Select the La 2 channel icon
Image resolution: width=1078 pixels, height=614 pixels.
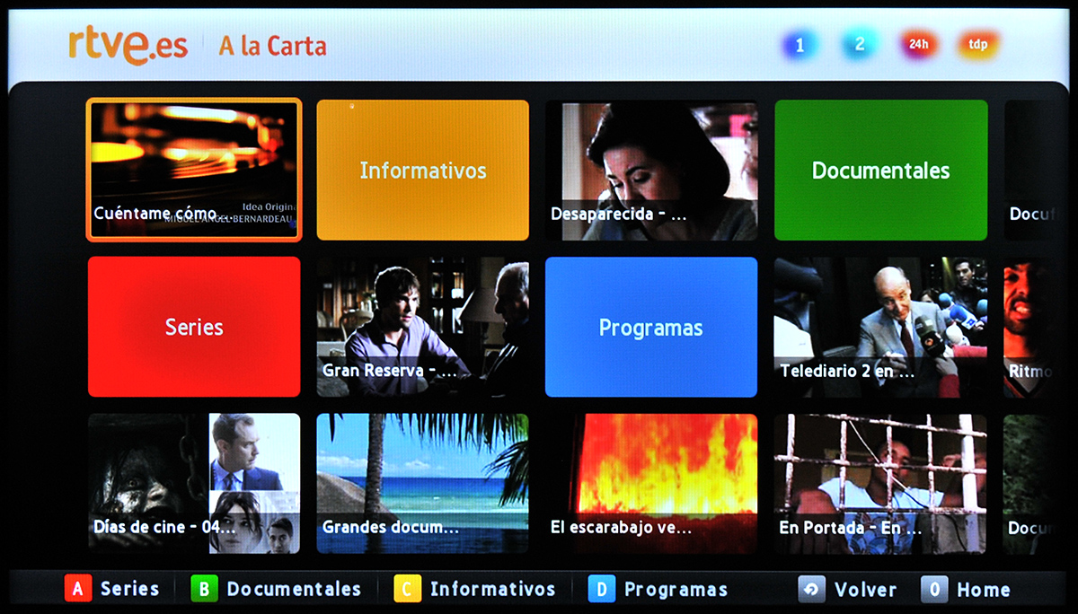[x=860, y=44]
